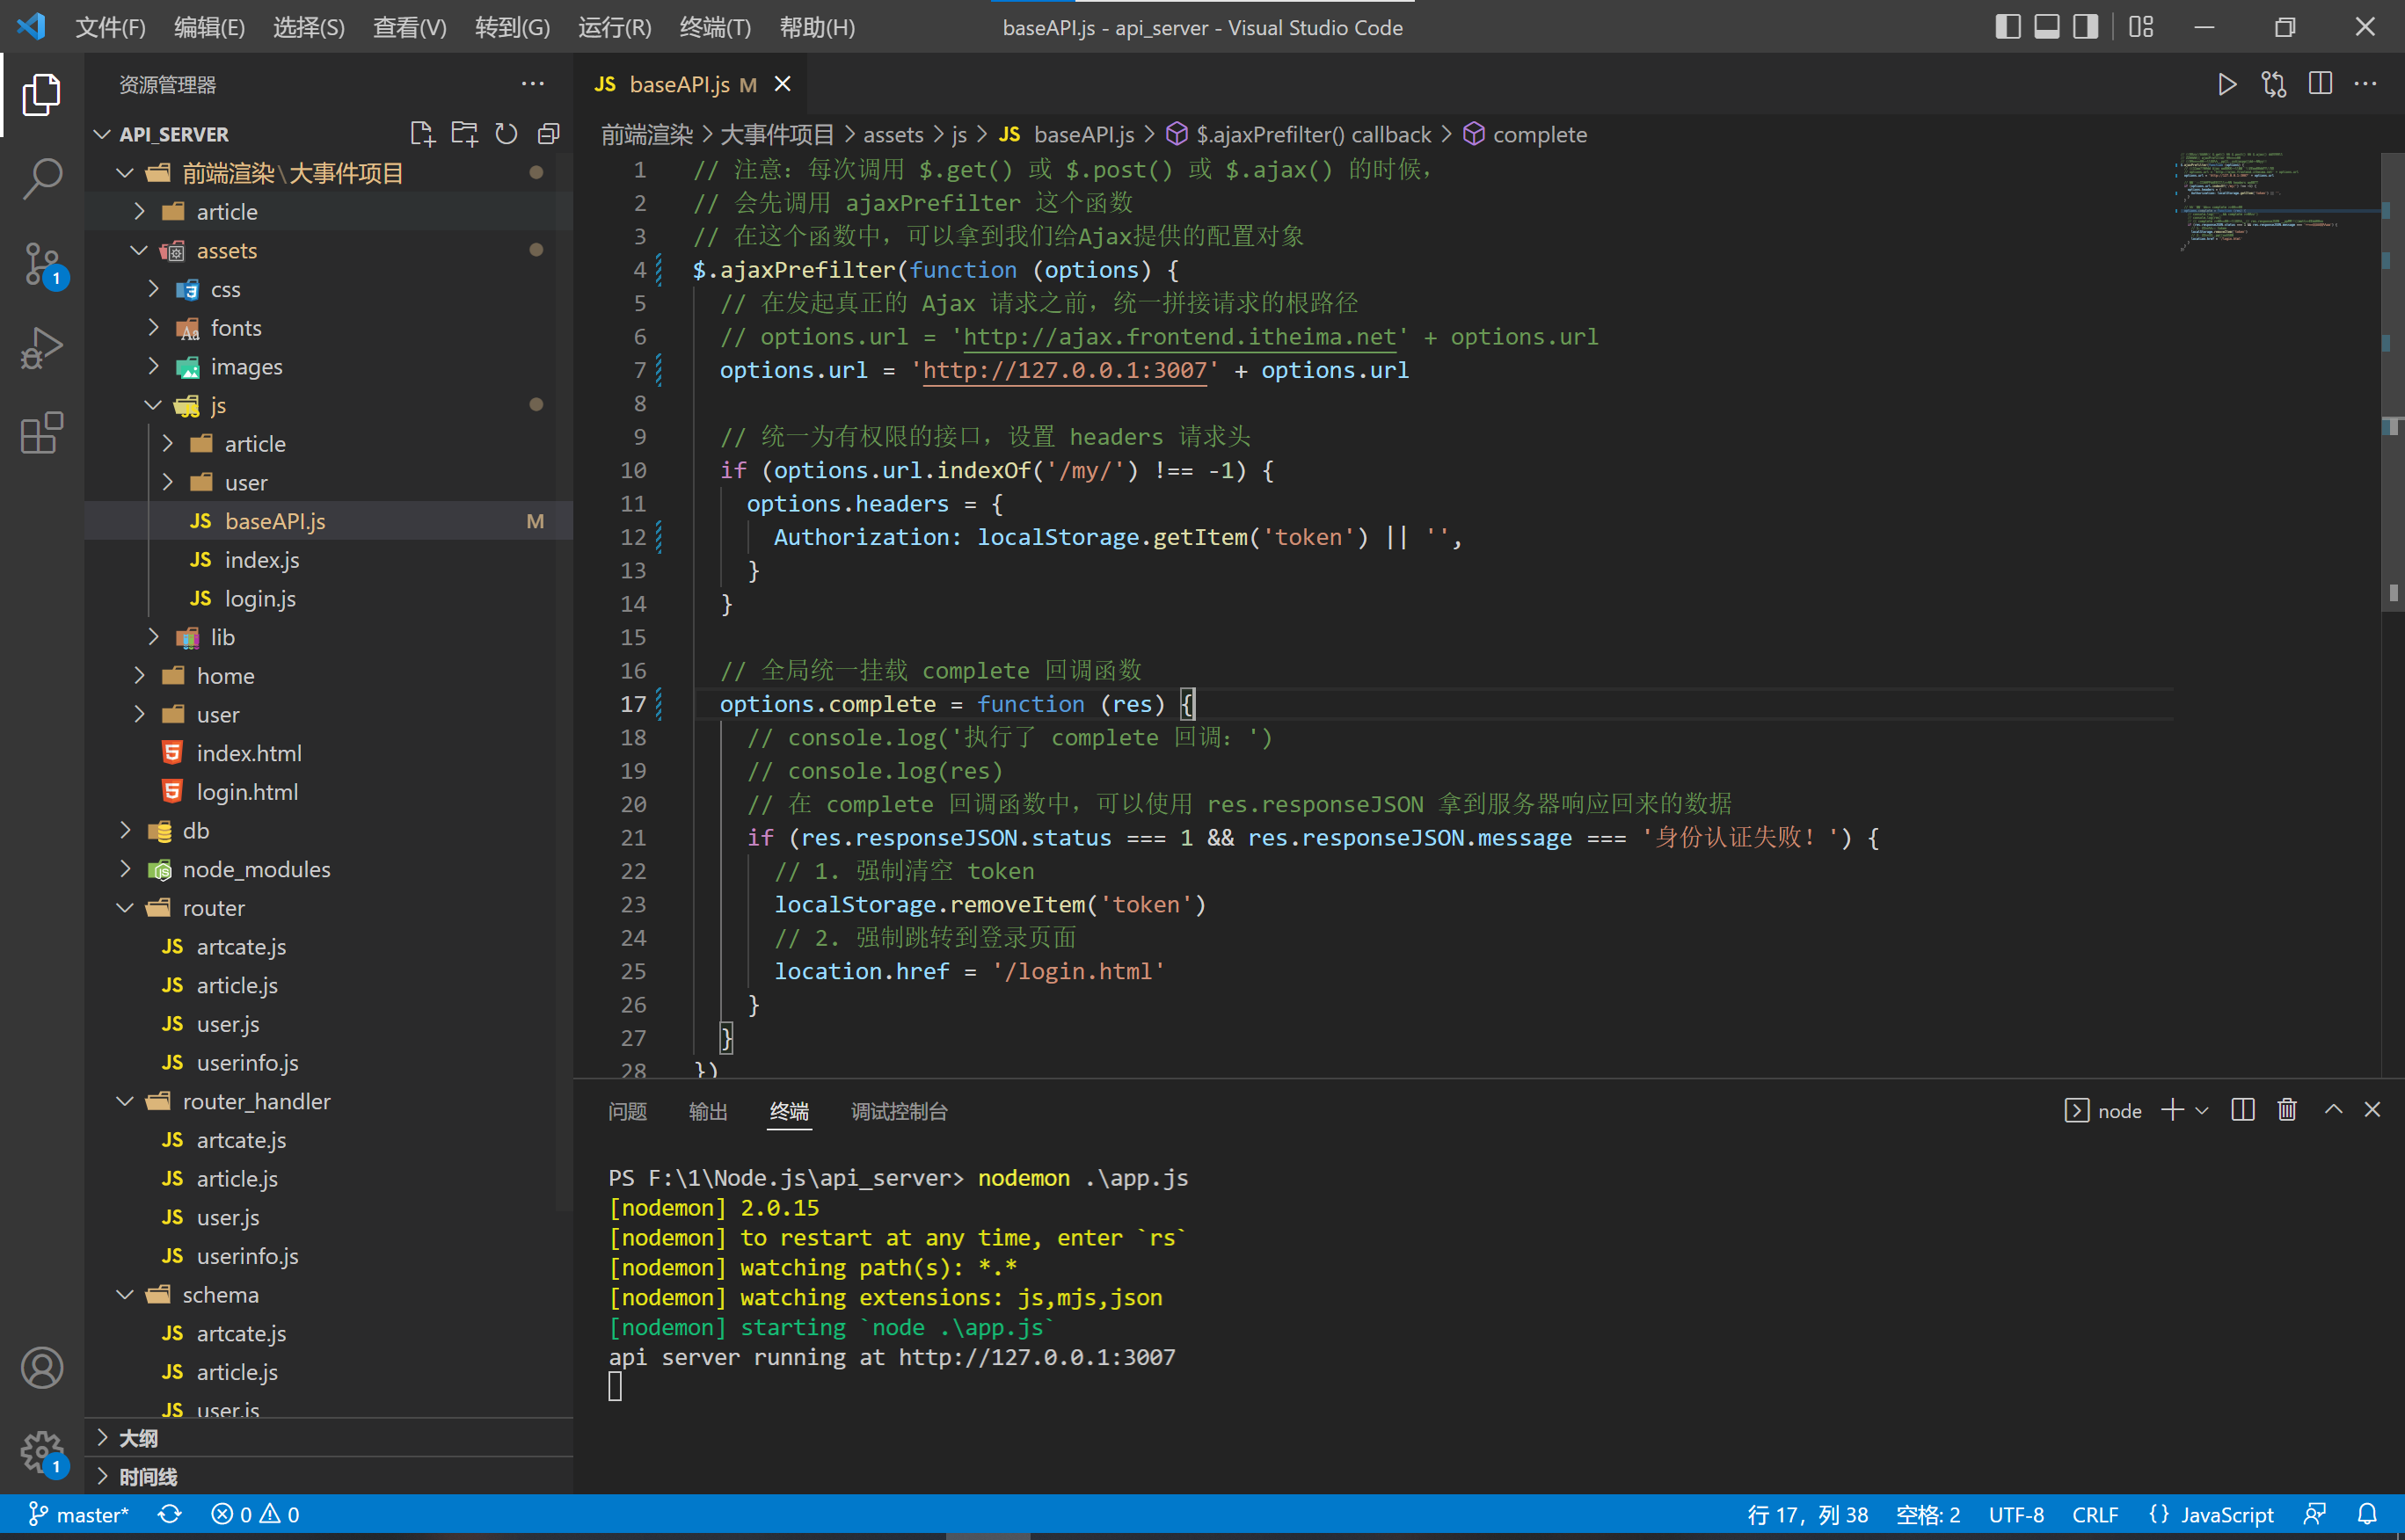2405x1540 pixels.
Task: Toggle the primary side bar layout
Action: click(x=2007, y=27)
